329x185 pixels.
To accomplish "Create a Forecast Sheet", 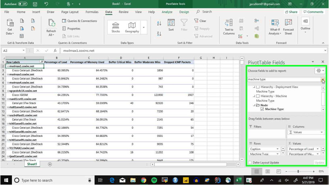I will [x=288, y=27].
